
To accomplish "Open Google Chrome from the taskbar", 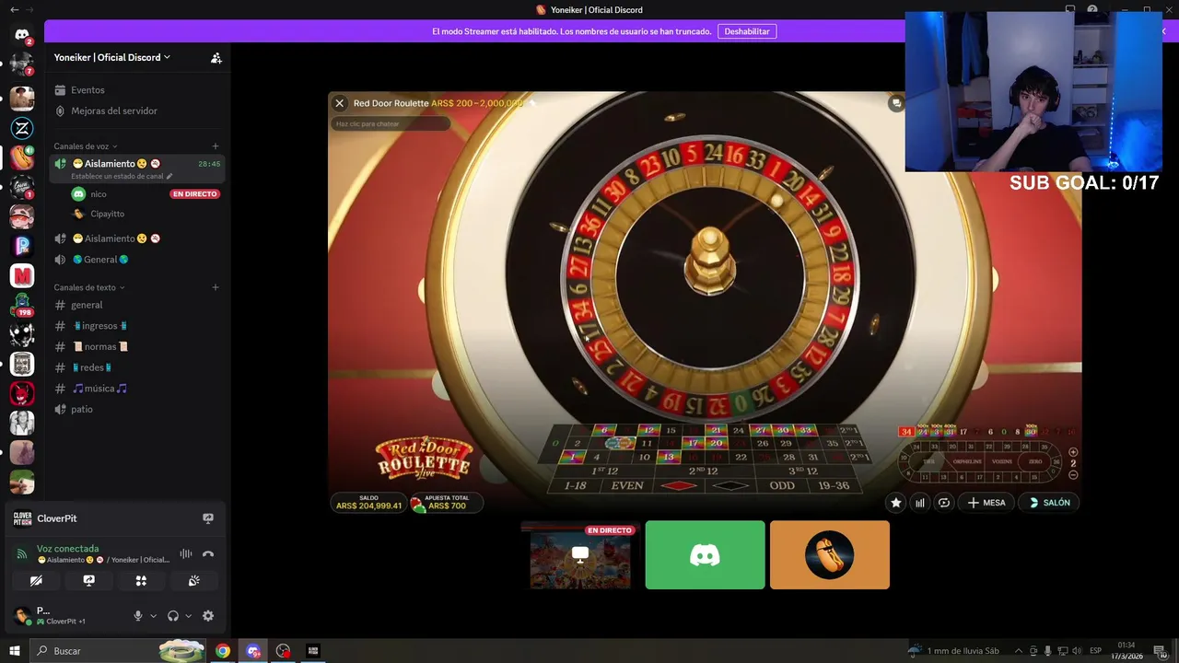I will [223, 651].
